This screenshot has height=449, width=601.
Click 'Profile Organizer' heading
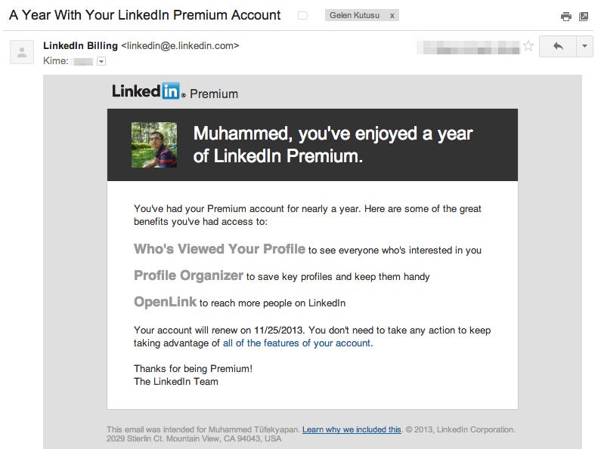tap(188, 275)
